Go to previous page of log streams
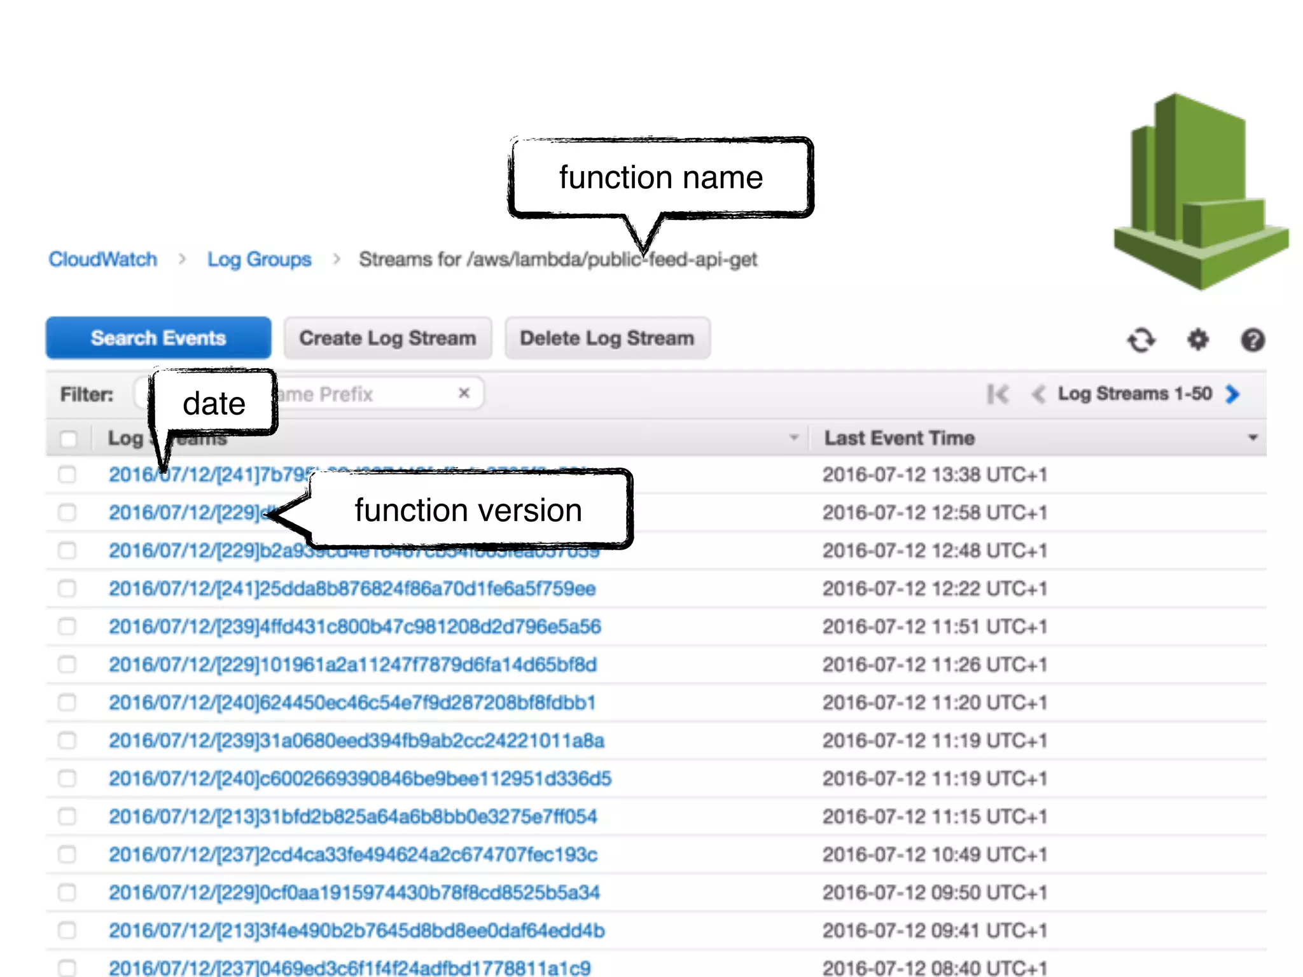 click(1038, 394)
